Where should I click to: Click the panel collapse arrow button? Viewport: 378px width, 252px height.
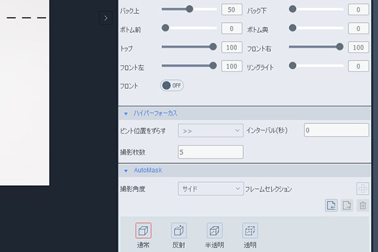tap(105, 18)
